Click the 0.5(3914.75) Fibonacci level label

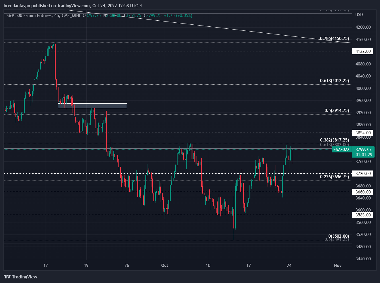[337, 111]
